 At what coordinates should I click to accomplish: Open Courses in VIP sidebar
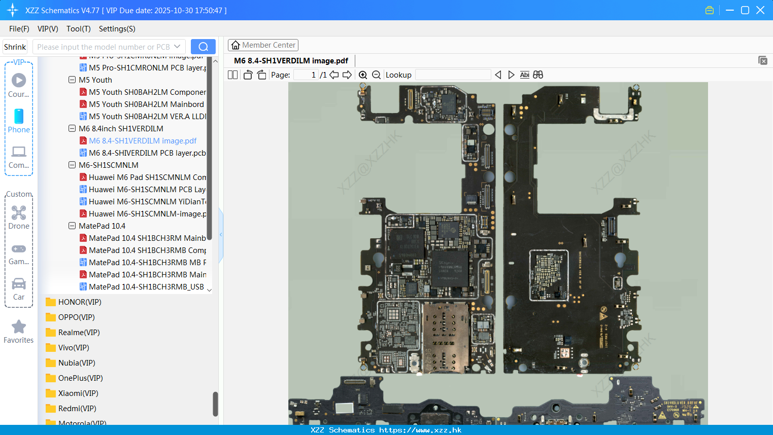coord(19,85)
